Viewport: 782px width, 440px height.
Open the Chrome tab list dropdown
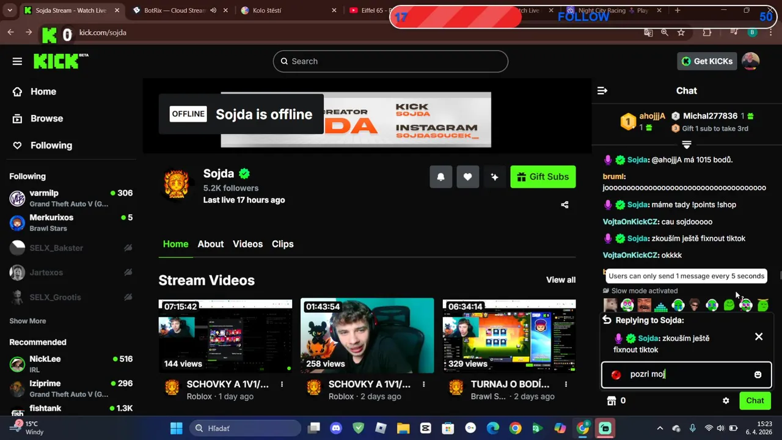[10, 10]
